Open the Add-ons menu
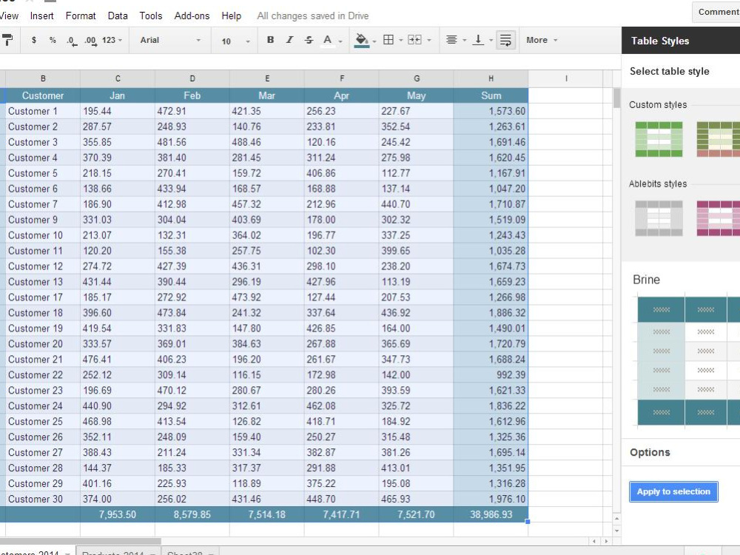This screenshot has width=740, height=555. pyautogui.click(x=192, y=16)
